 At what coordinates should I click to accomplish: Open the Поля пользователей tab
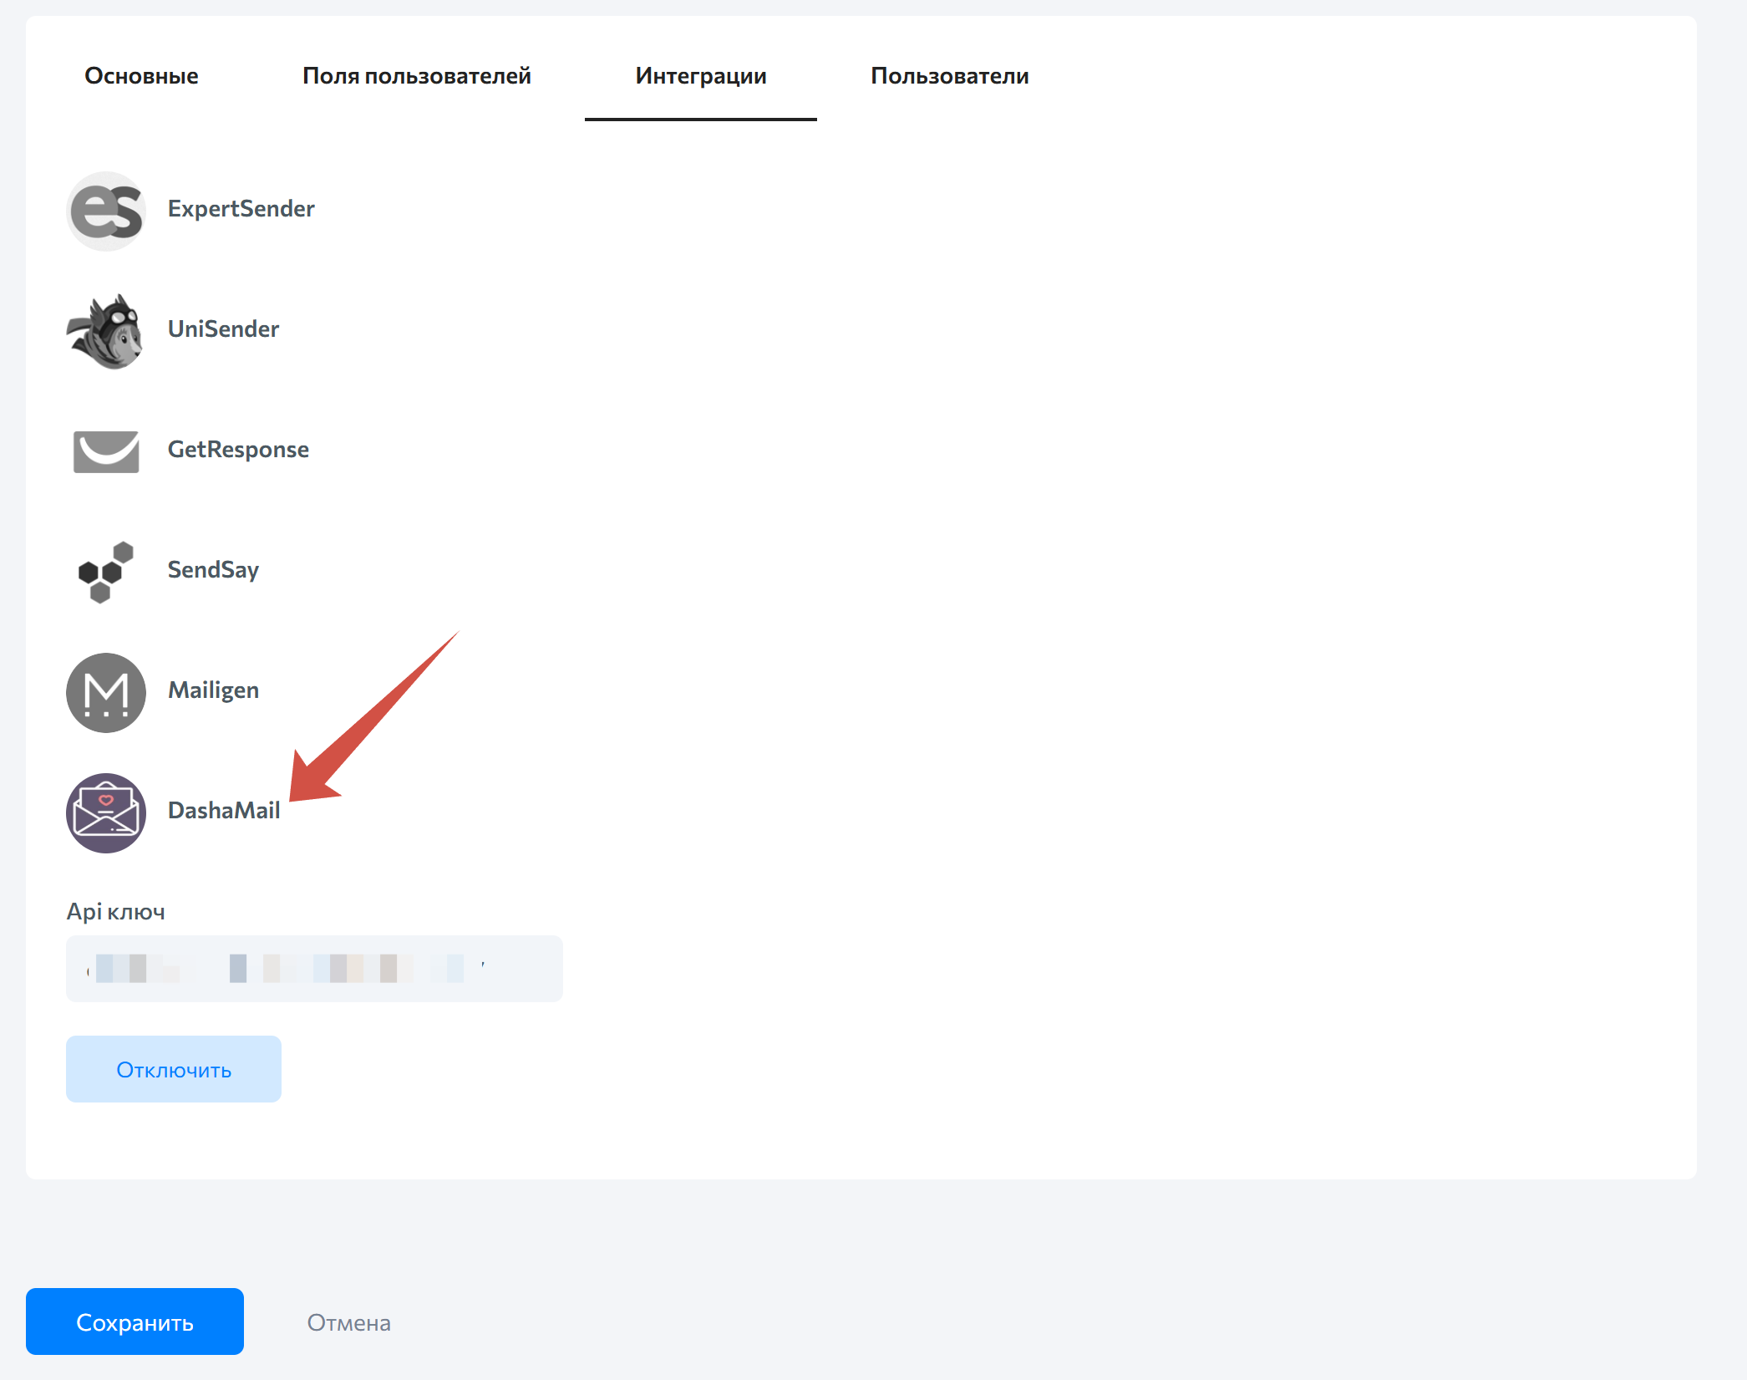coord(417,76)
